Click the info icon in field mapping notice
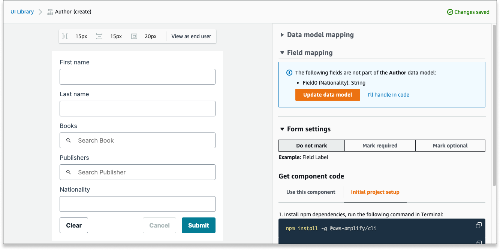500x250 pixels. pos(289,73)
